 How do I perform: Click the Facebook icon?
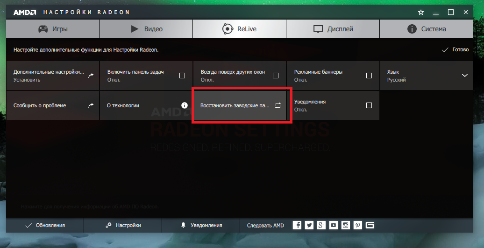pyautogui.click(x=297, y=225)
